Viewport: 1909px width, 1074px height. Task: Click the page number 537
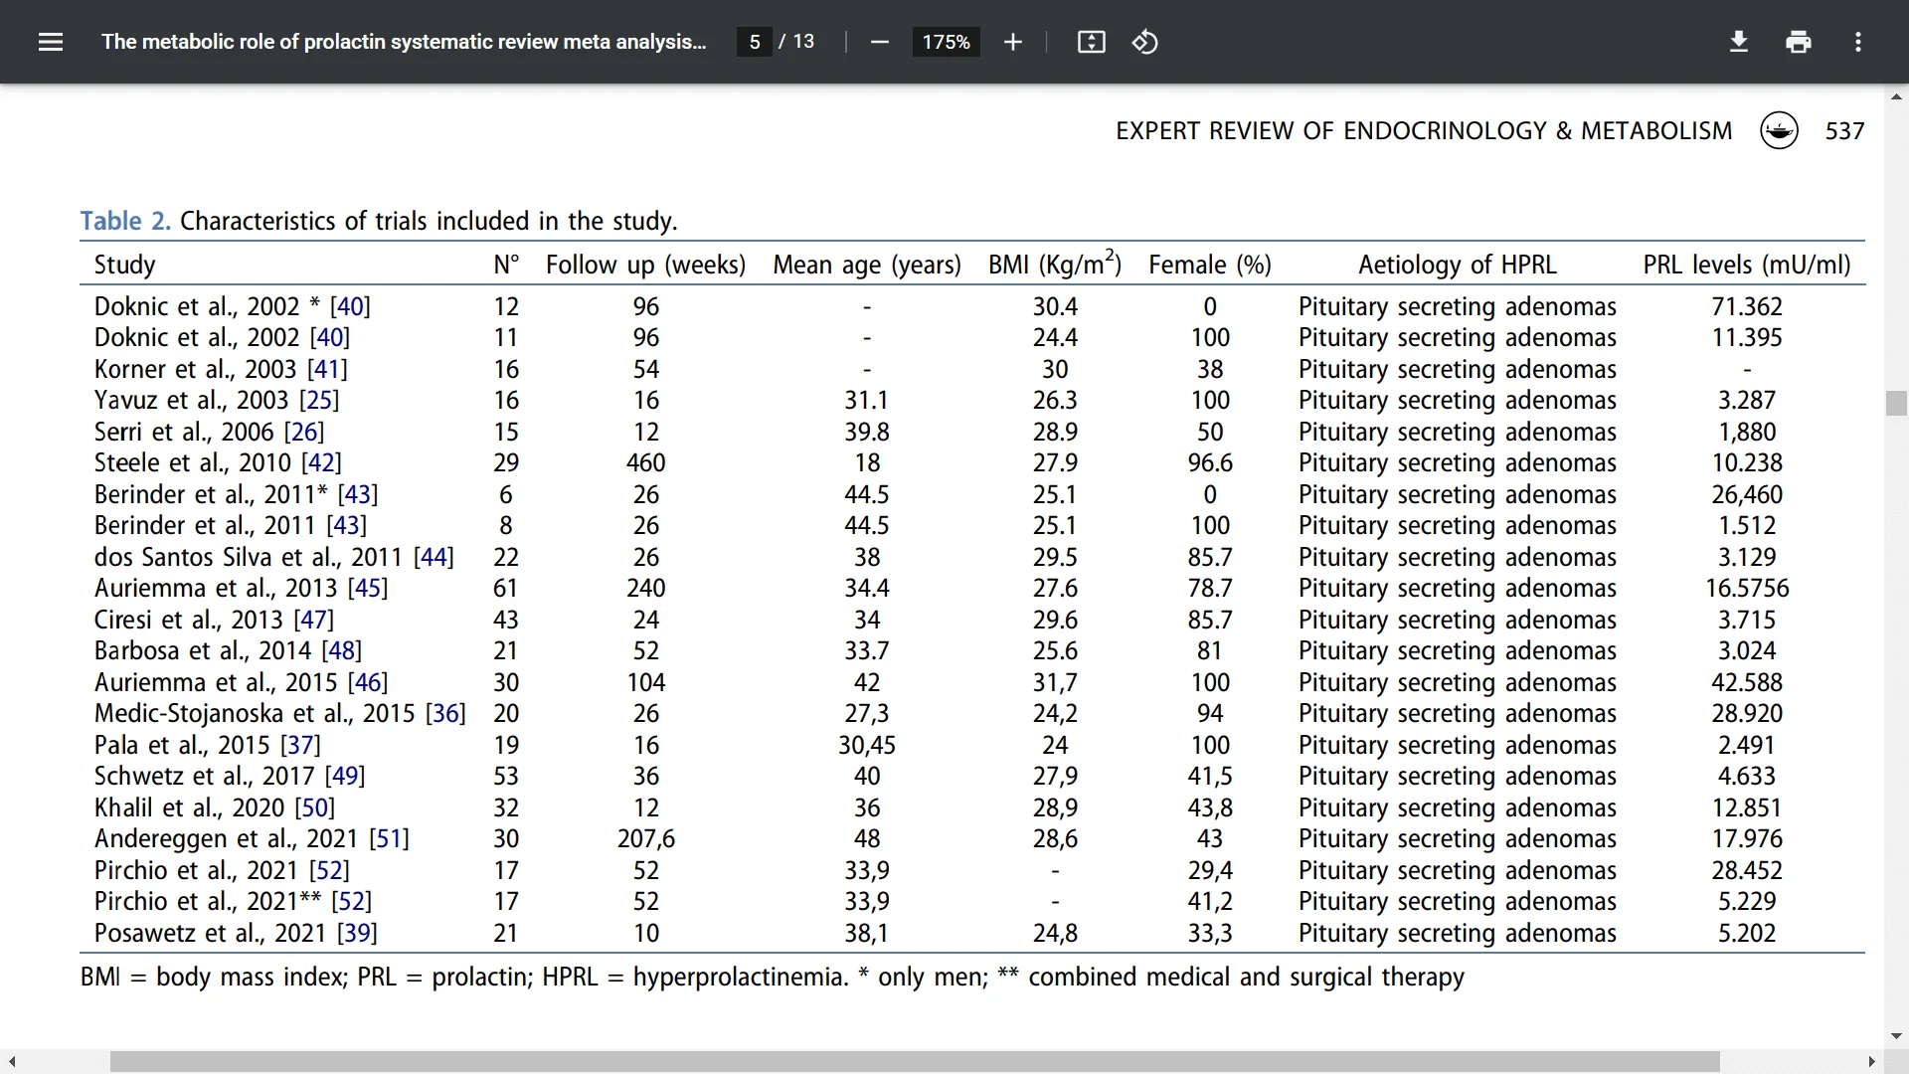(1844, 130)
